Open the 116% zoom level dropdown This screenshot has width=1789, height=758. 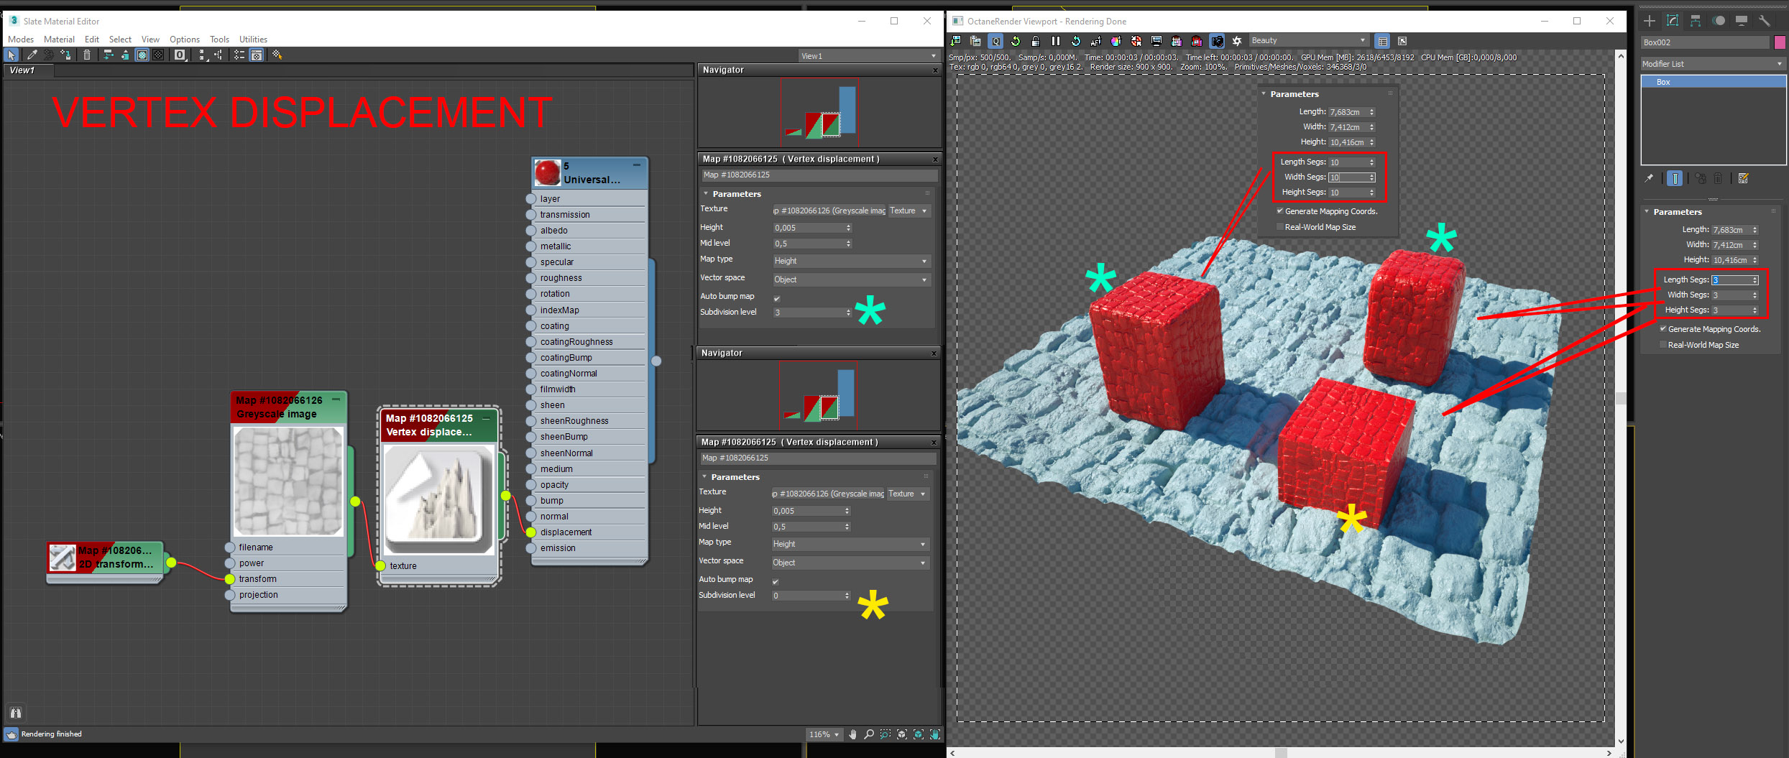(824, 734)
